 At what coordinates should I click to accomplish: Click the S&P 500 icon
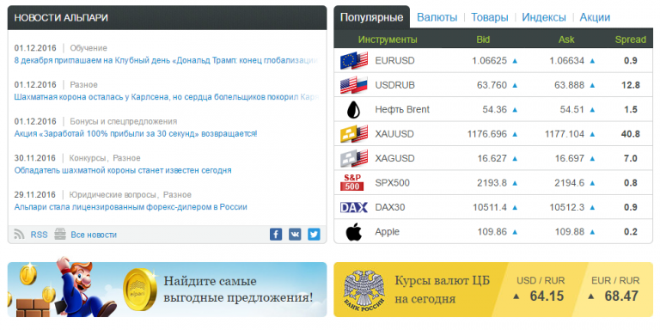coord(351,183)
